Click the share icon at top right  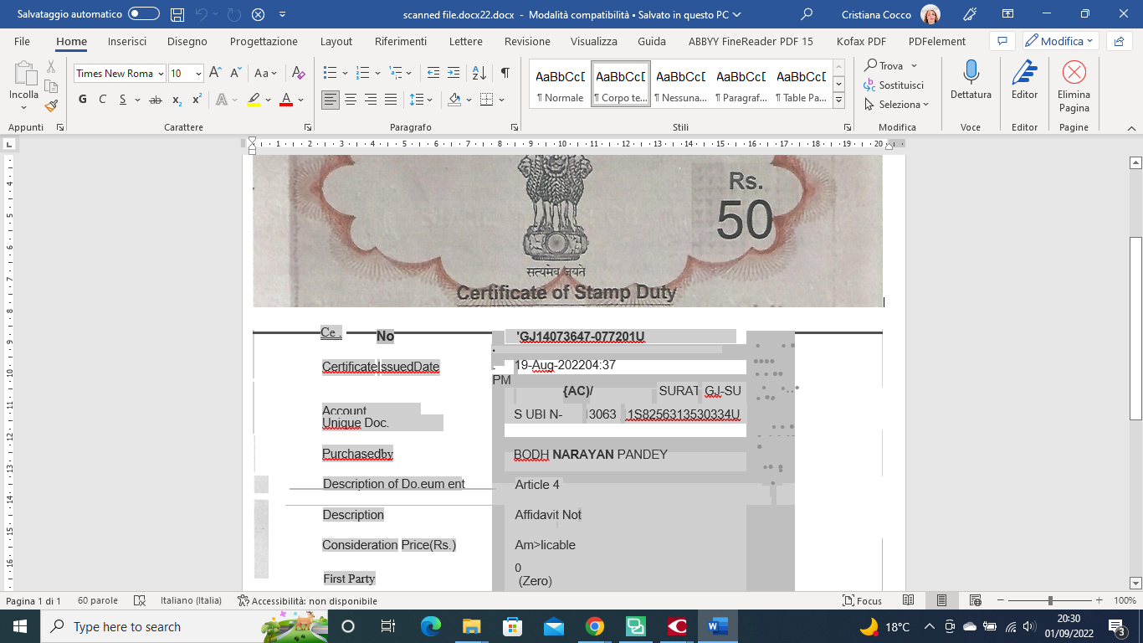1119,41
